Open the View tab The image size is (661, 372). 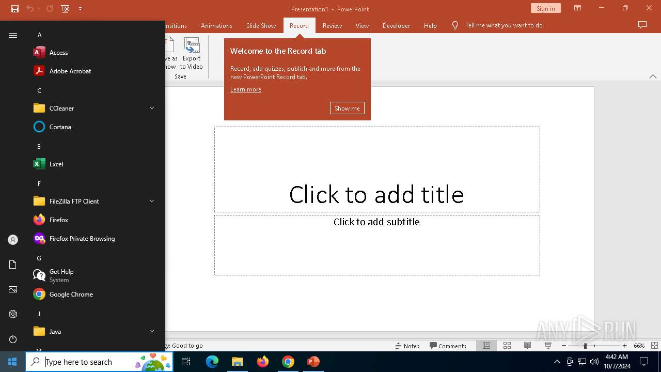coord(362,25)
